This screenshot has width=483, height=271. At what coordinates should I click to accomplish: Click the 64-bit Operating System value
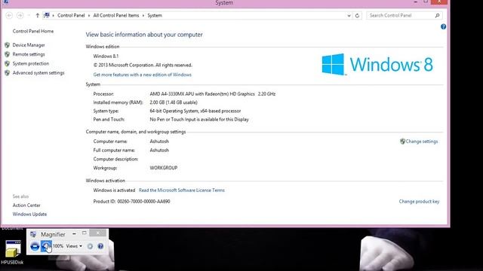tap(195, 111)
